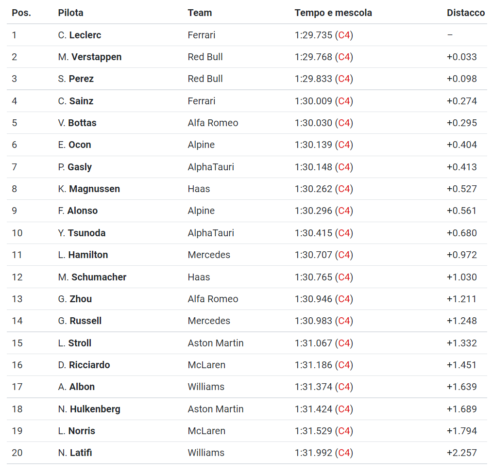Click the Pos. column header
This screenshot has height=472, width=493.
(21, 13)
